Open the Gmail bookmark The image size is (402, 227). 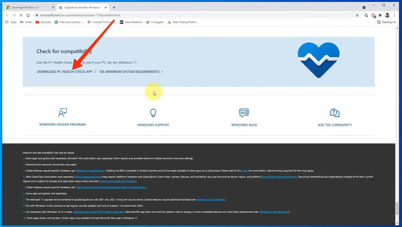26,22
